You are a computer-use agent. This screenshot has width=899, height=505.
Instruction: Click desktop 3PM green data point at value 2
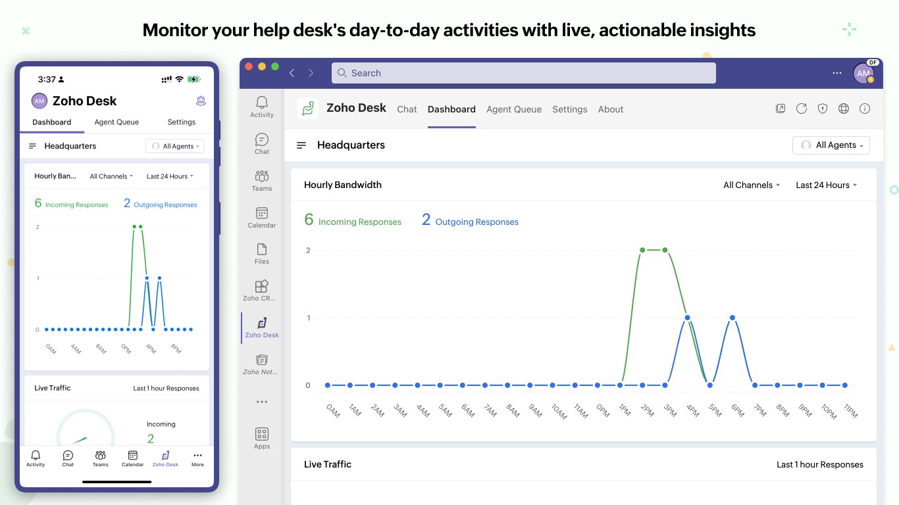tap(665, 250)
